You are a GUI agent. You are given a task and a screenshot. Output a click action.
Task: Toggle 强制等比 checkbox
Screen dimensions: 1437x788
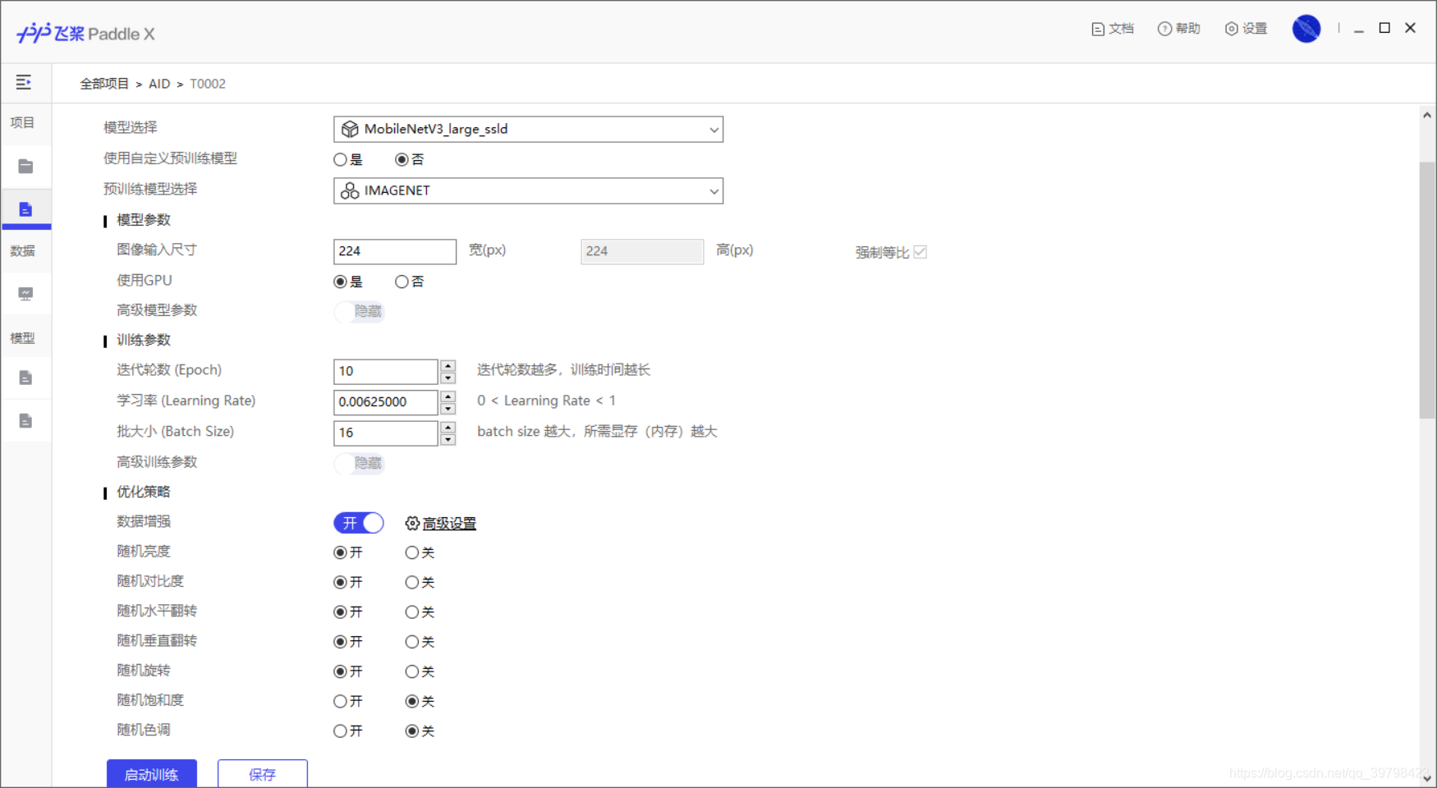(x=921, y=252)
